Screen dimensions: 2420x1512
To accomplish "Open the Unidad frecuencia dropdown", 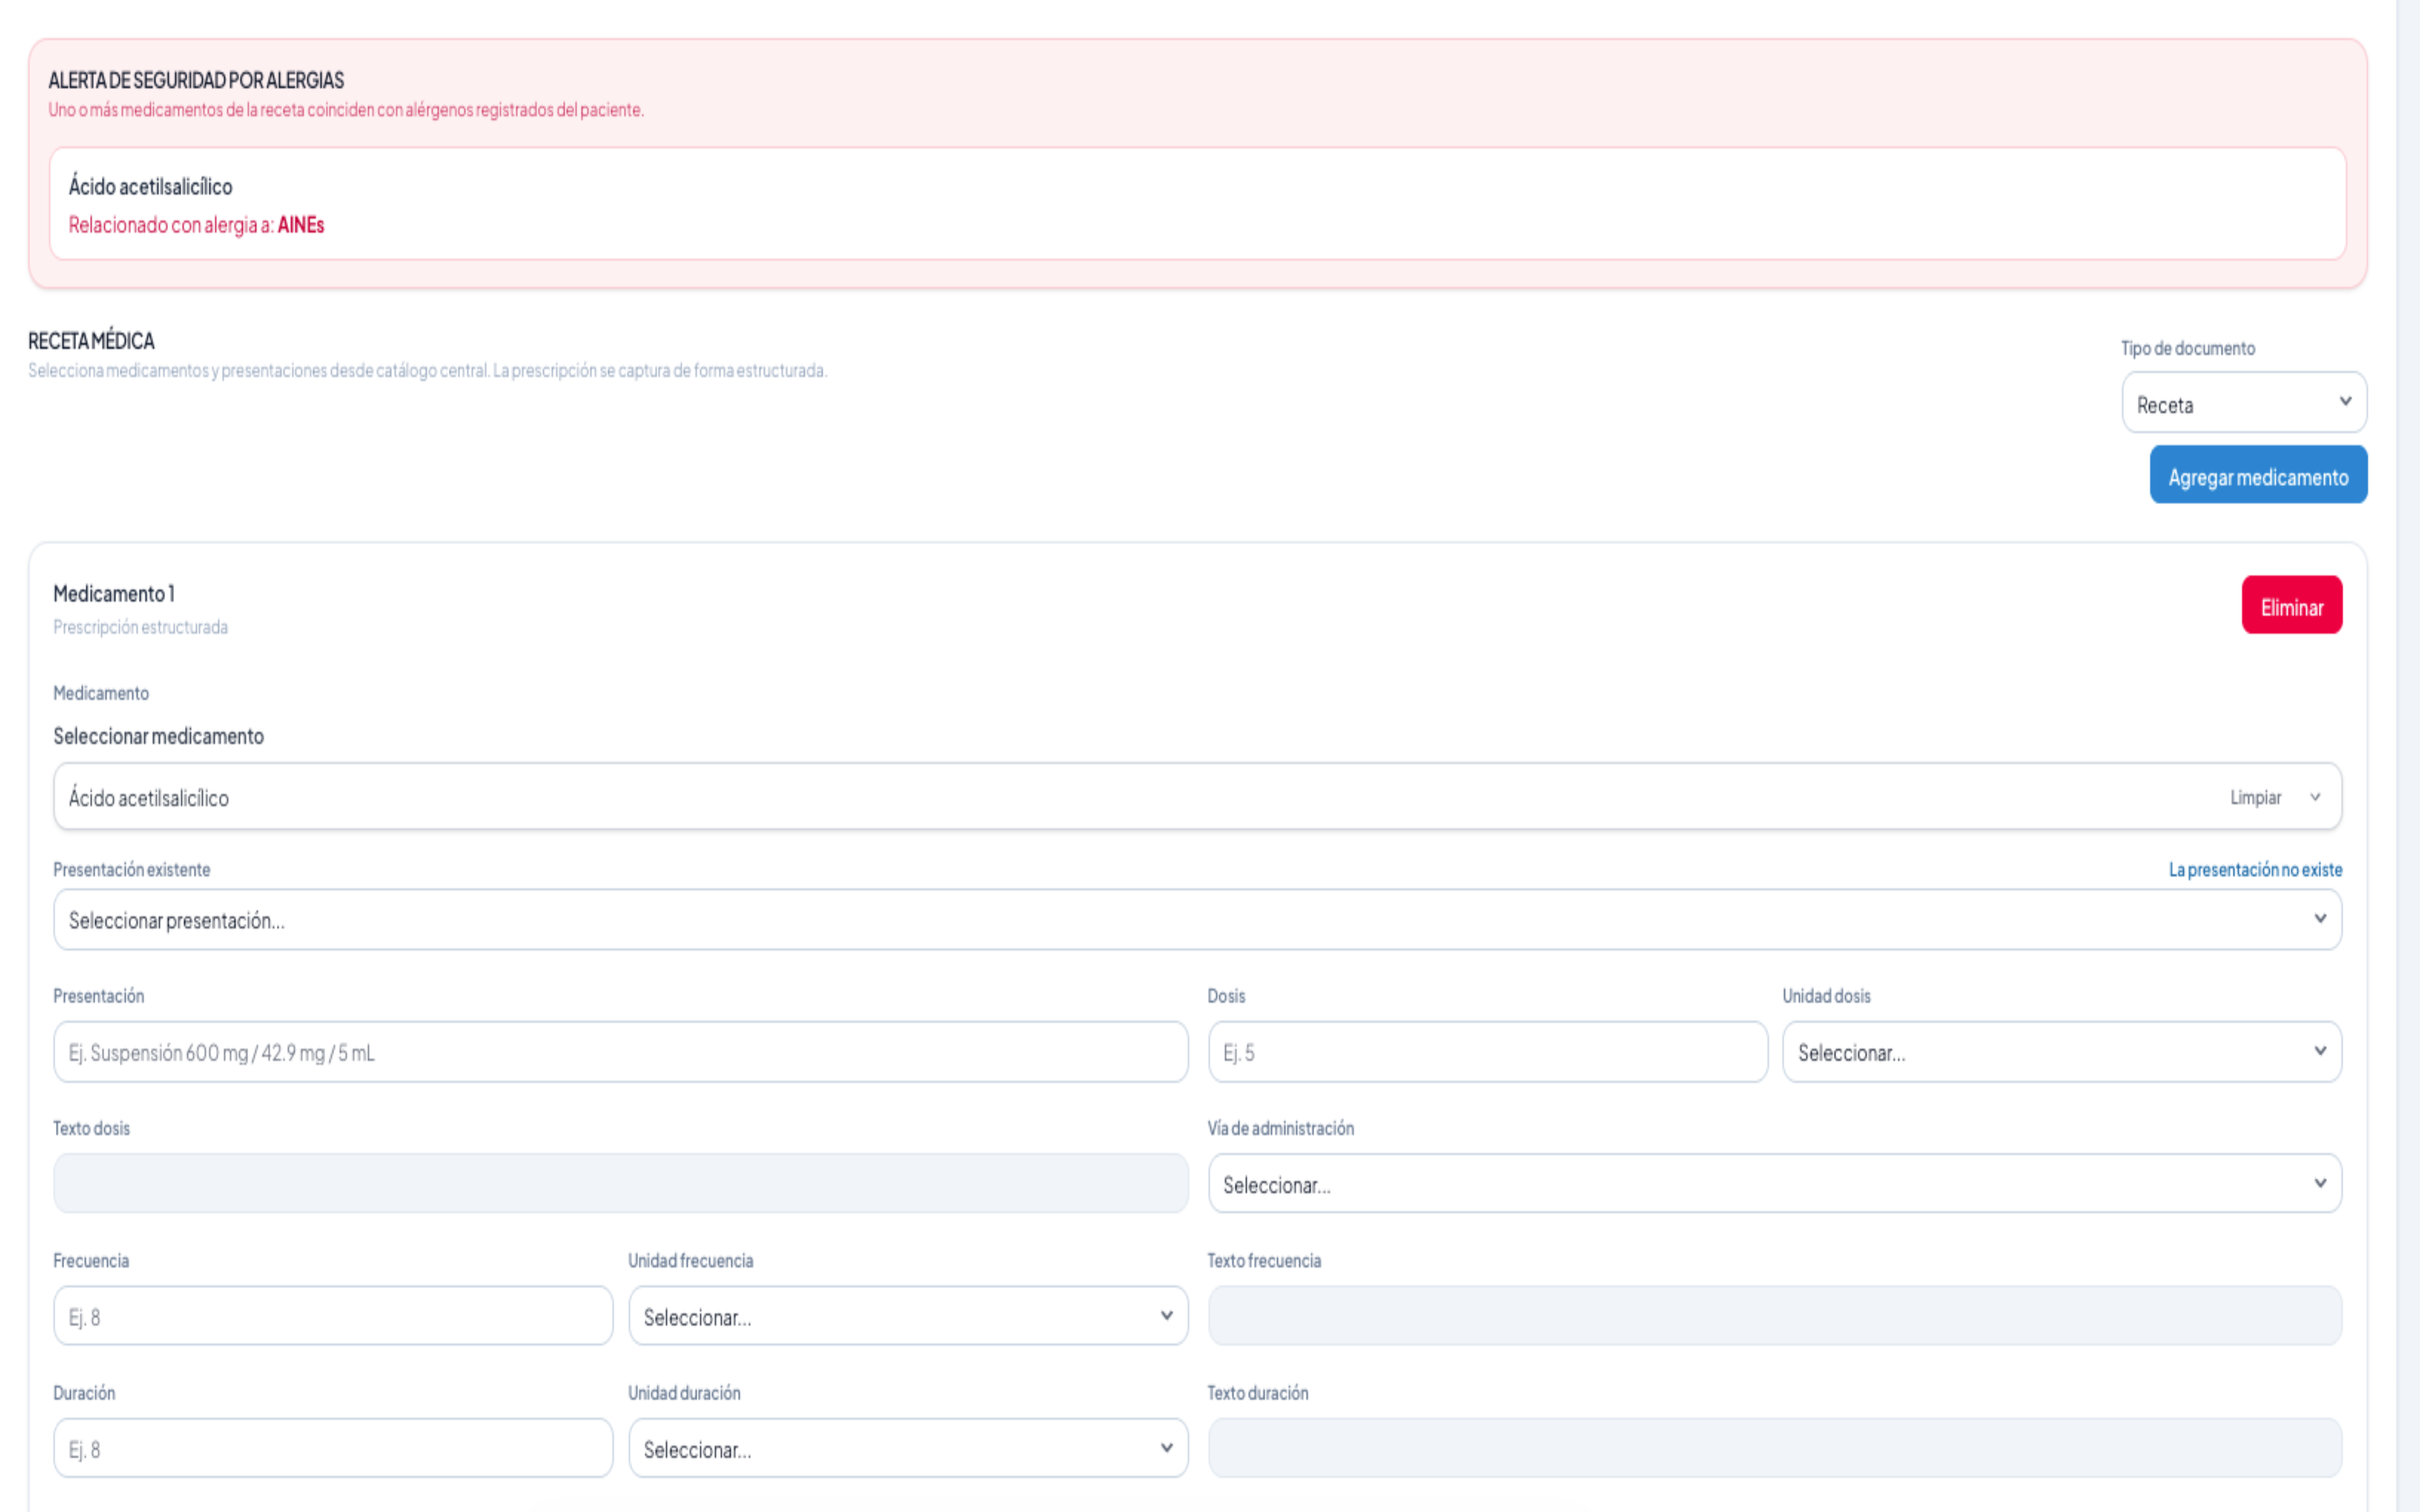I will (907, 1316).
